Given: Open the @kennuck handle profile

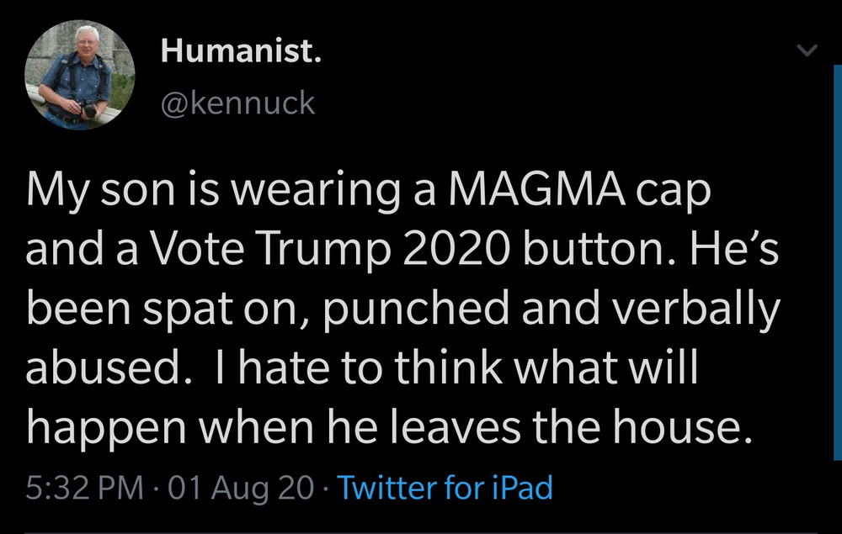Looking at the screenshot, I should pos(238,103).
